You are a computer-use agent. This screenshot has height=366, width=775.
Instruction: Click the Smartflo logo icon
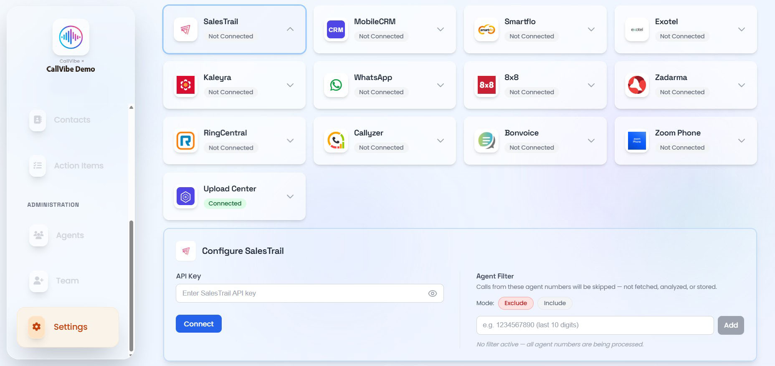(x=486, y=29)
